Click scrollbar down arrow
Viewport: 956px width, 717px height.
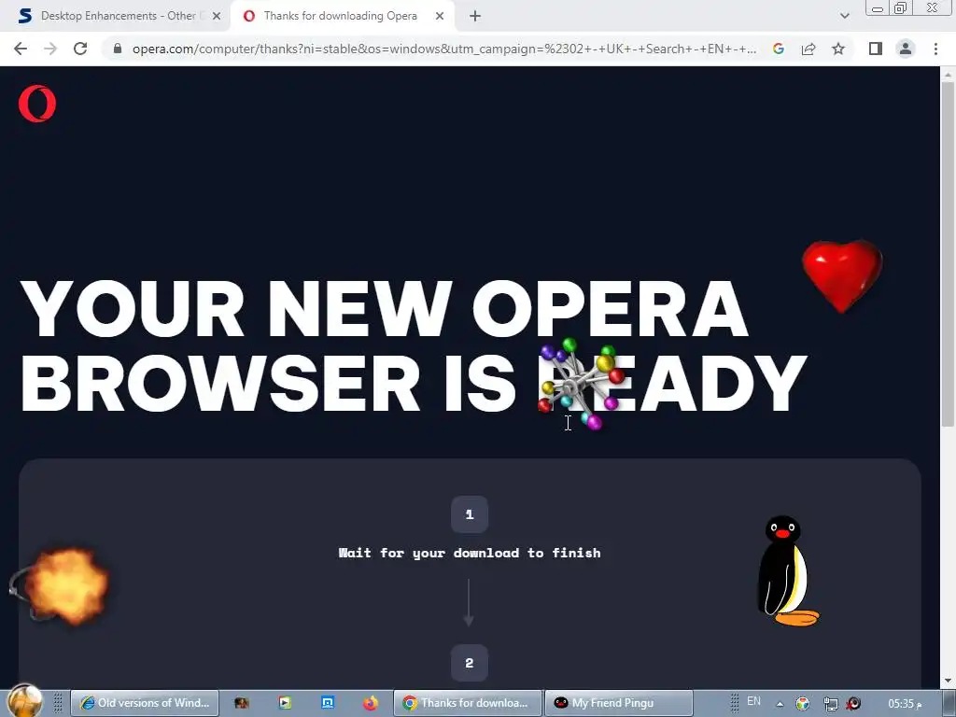[948, 681]
